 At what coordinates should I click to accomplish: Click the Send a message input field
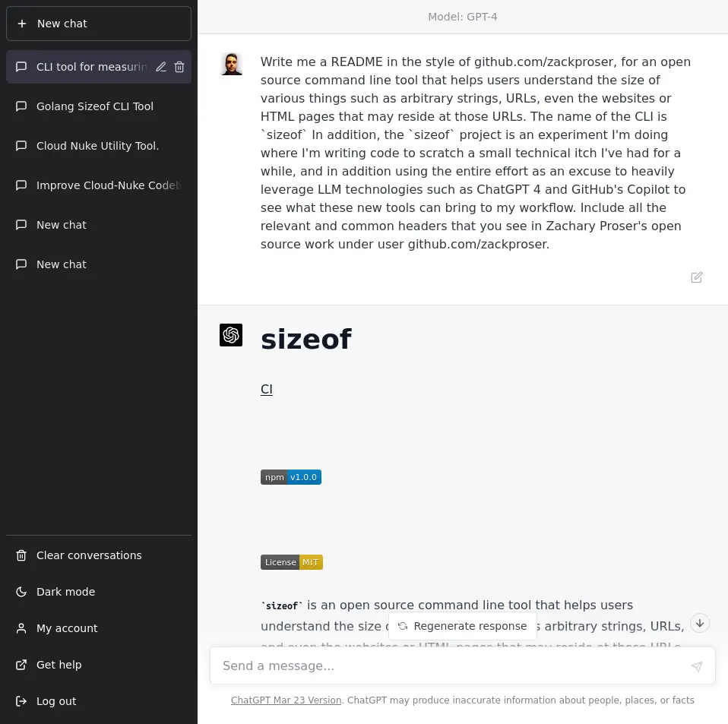point(456,666)
